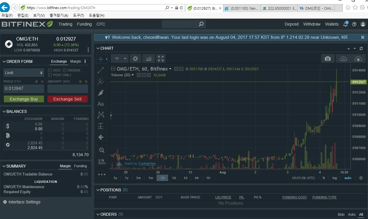
Task: Open the three-dots more tools menu
Action: pyautogui.click(x=102, y=174)
